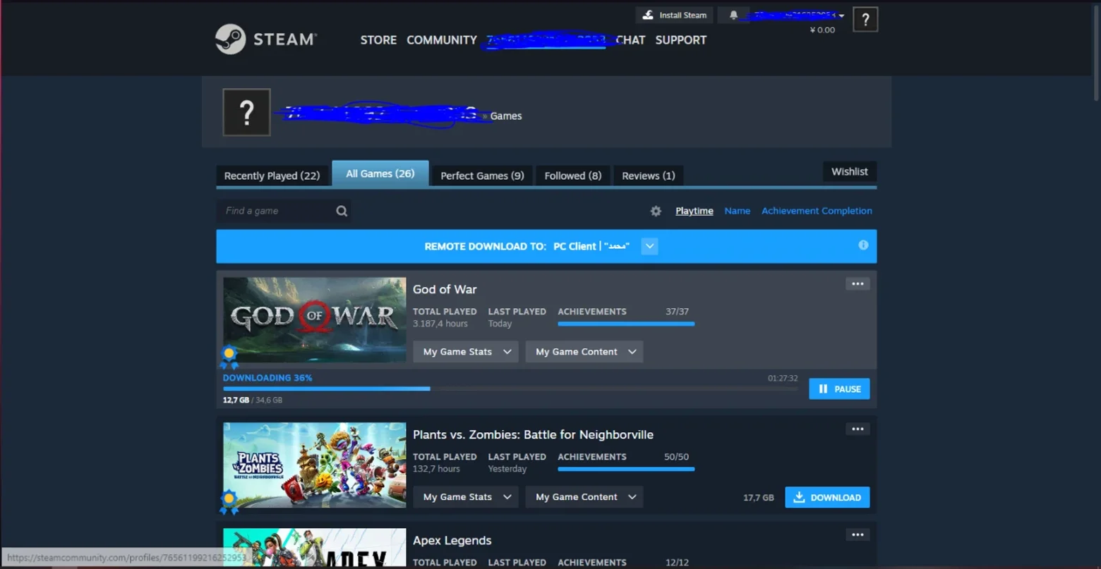Click the God of War achievements progress bar

[626, 324]
